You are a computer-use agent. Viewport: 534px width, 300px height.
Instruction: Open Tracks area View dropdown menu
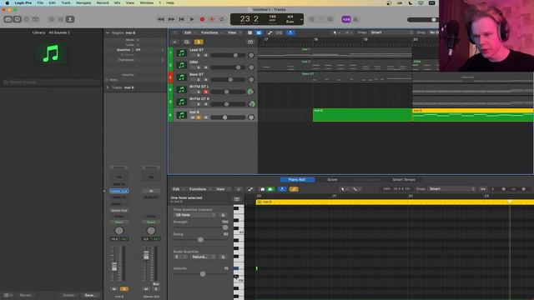(234, 32)
